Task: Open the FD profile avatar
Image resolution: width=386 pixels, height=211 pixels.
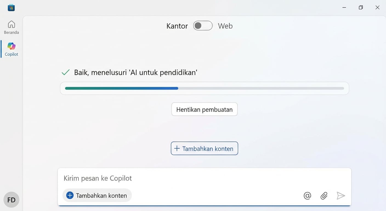Action: coord(11,200)
